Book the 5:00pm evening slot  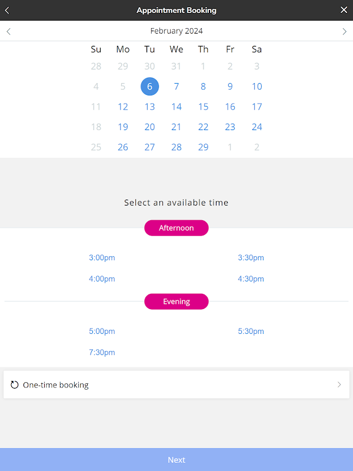pos(102,331)
